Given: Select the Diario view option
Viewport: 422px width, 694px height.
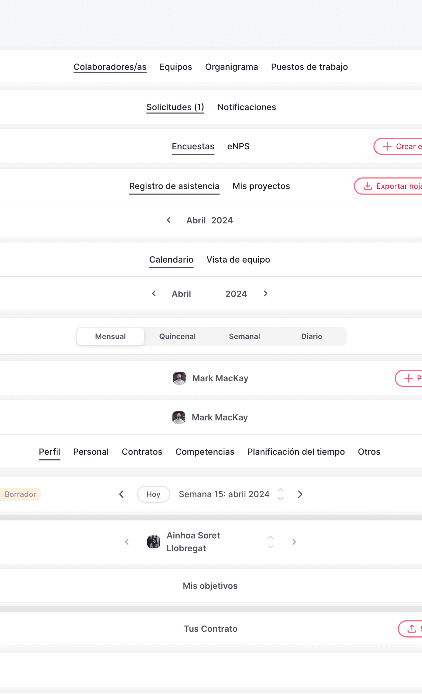Looking at the screenshot, I should pos(312,336).
